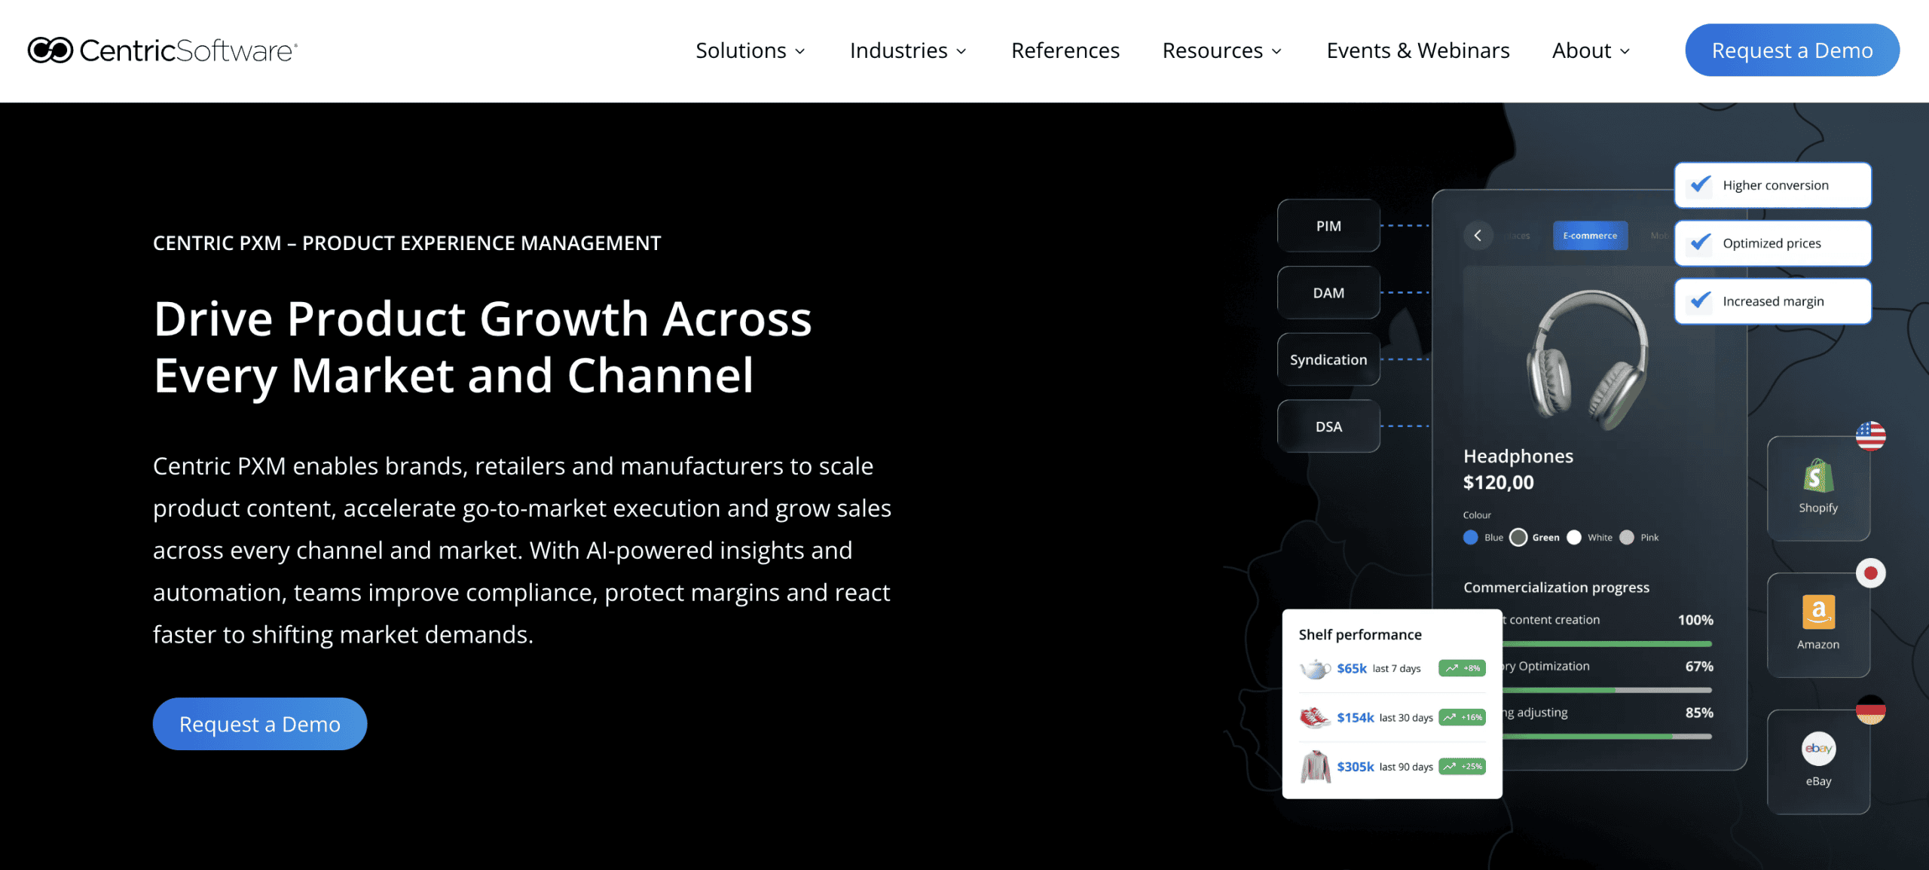This screenshot has width=1929, height=870.
Task: Click the Shopify logo icon
Action: coord(1817,476)
